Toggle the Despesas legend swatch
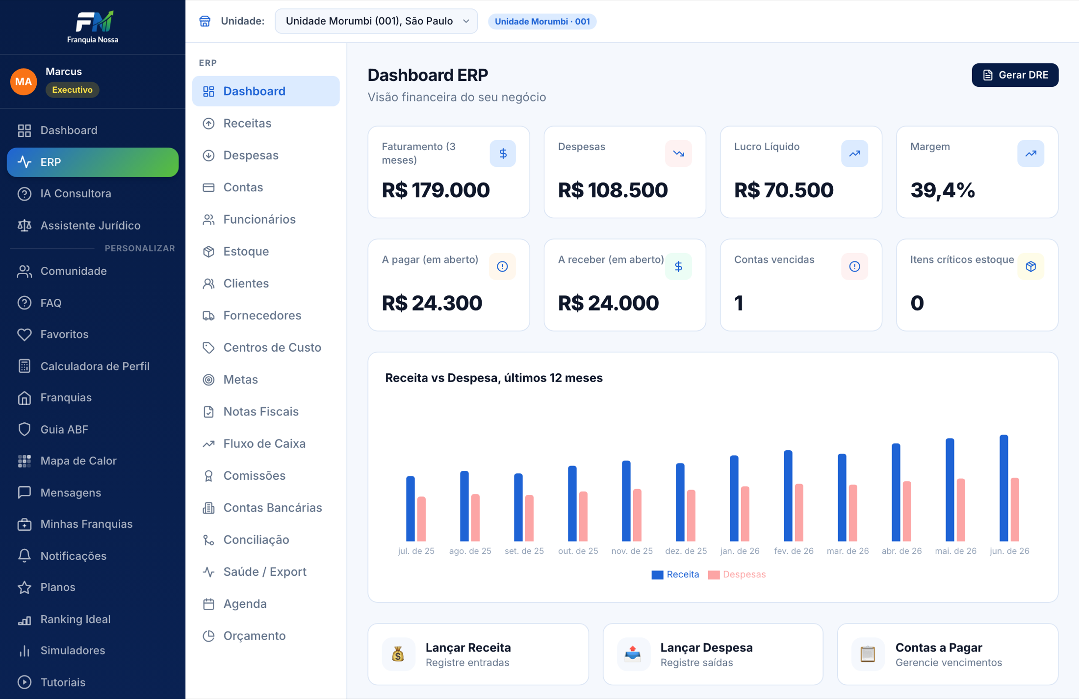Viewport: 1079px width, 699px height. click(714, 575)
